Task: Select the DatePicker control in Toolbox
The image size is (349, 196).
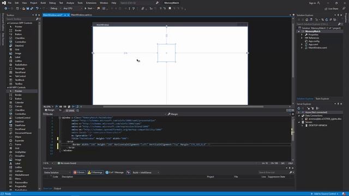Action: pyautogui.click(x=20, y=125)
